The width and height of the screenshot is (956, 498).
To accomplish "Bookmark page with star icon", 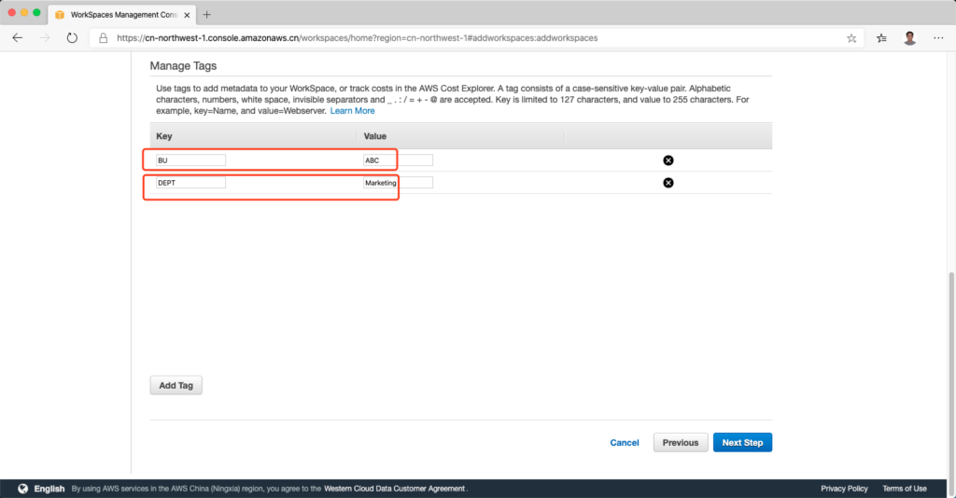I will [x=851, y=38].
